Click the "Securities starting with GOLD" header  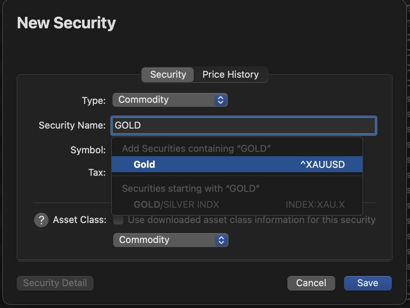[192, 189]
